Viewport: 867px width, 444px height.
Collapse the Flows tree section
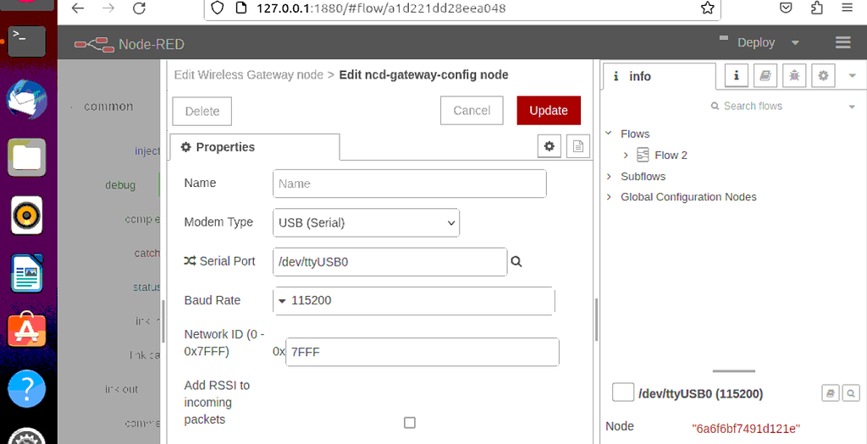coord(608,134)
